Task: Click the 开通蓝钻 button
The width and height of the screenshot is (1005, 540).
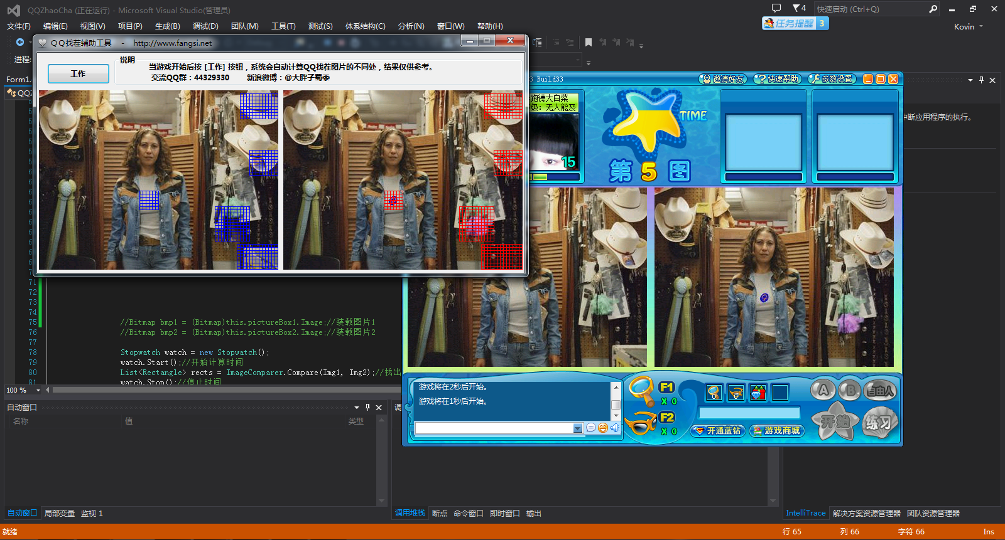Action: click(x=718, y=431)
